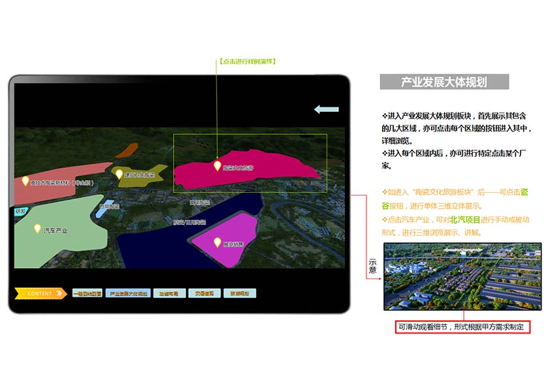The width and height of the screenshot is (548, 391).
Task: Click the pin on the purple zone
Action: click(x=218, y=242)
